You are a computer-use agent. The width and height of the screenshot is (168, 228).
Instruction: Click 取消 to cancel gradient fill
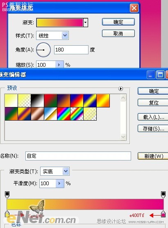click(118, 33)
